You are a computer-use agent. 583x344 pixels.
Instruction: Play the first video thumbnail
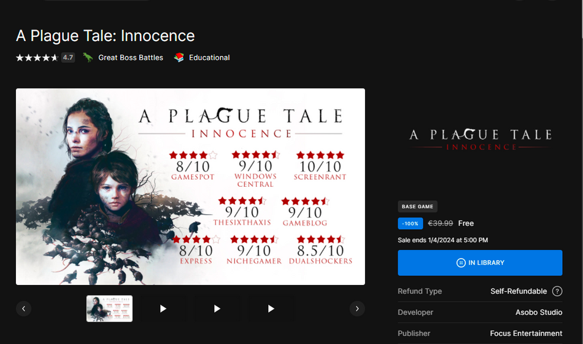coord(163,308)
